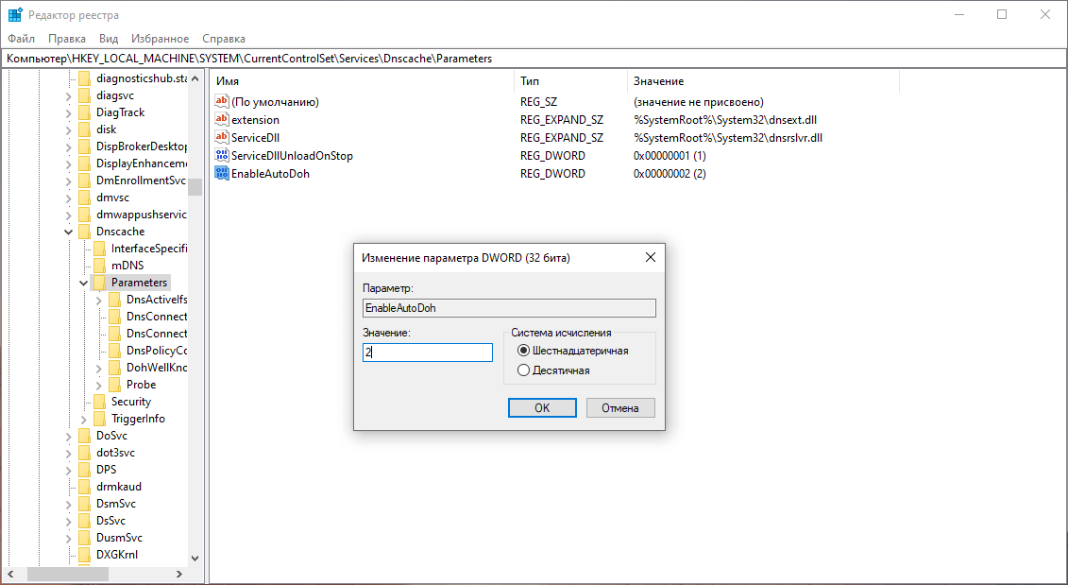This screenshot has height=585, width=1068.
Task: Click the string icon next to ServiceDll
Action: pos(221,137)
